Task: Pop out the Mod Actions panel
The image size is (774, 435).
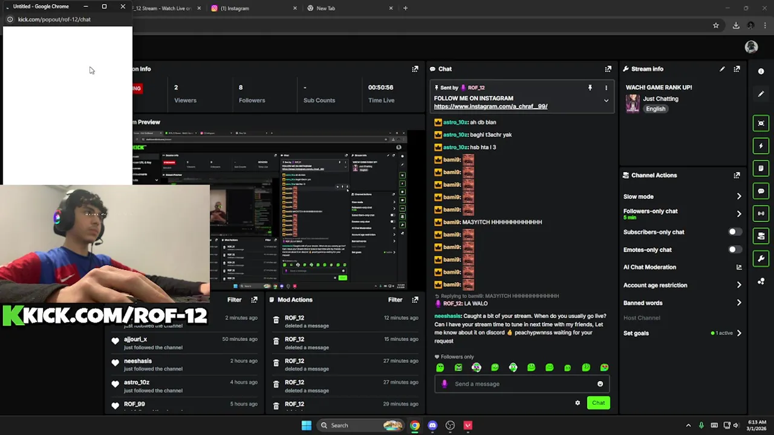Action: 415,300
